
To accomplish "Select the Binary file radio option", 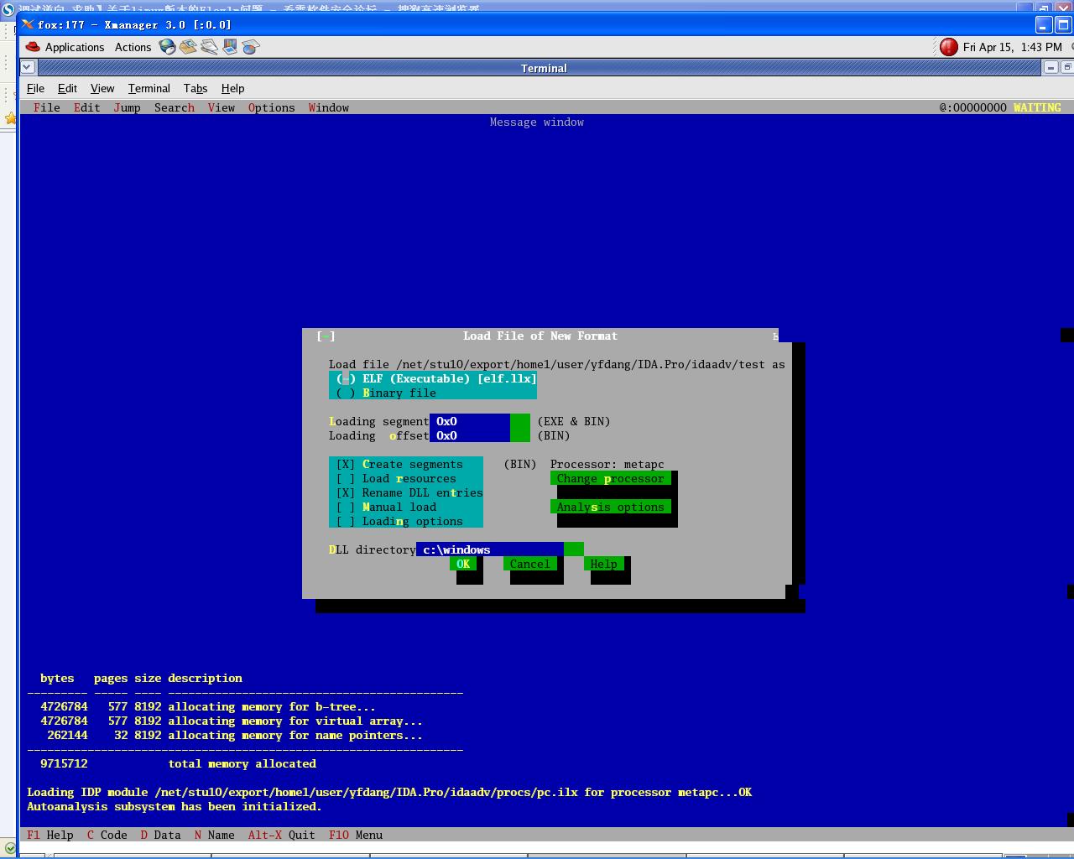I will tap(386, 393).
